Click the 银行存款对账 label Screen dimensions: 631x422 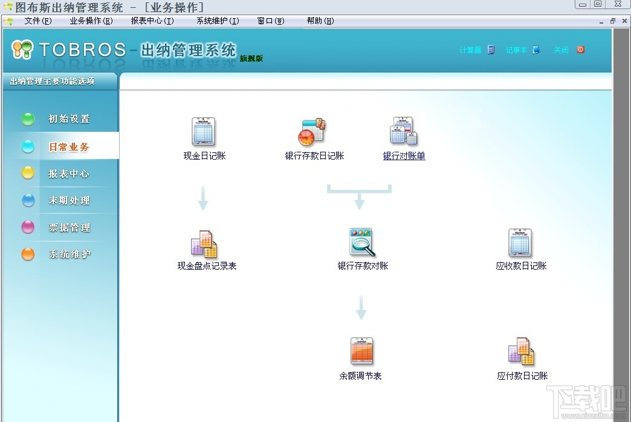(363, 266)
